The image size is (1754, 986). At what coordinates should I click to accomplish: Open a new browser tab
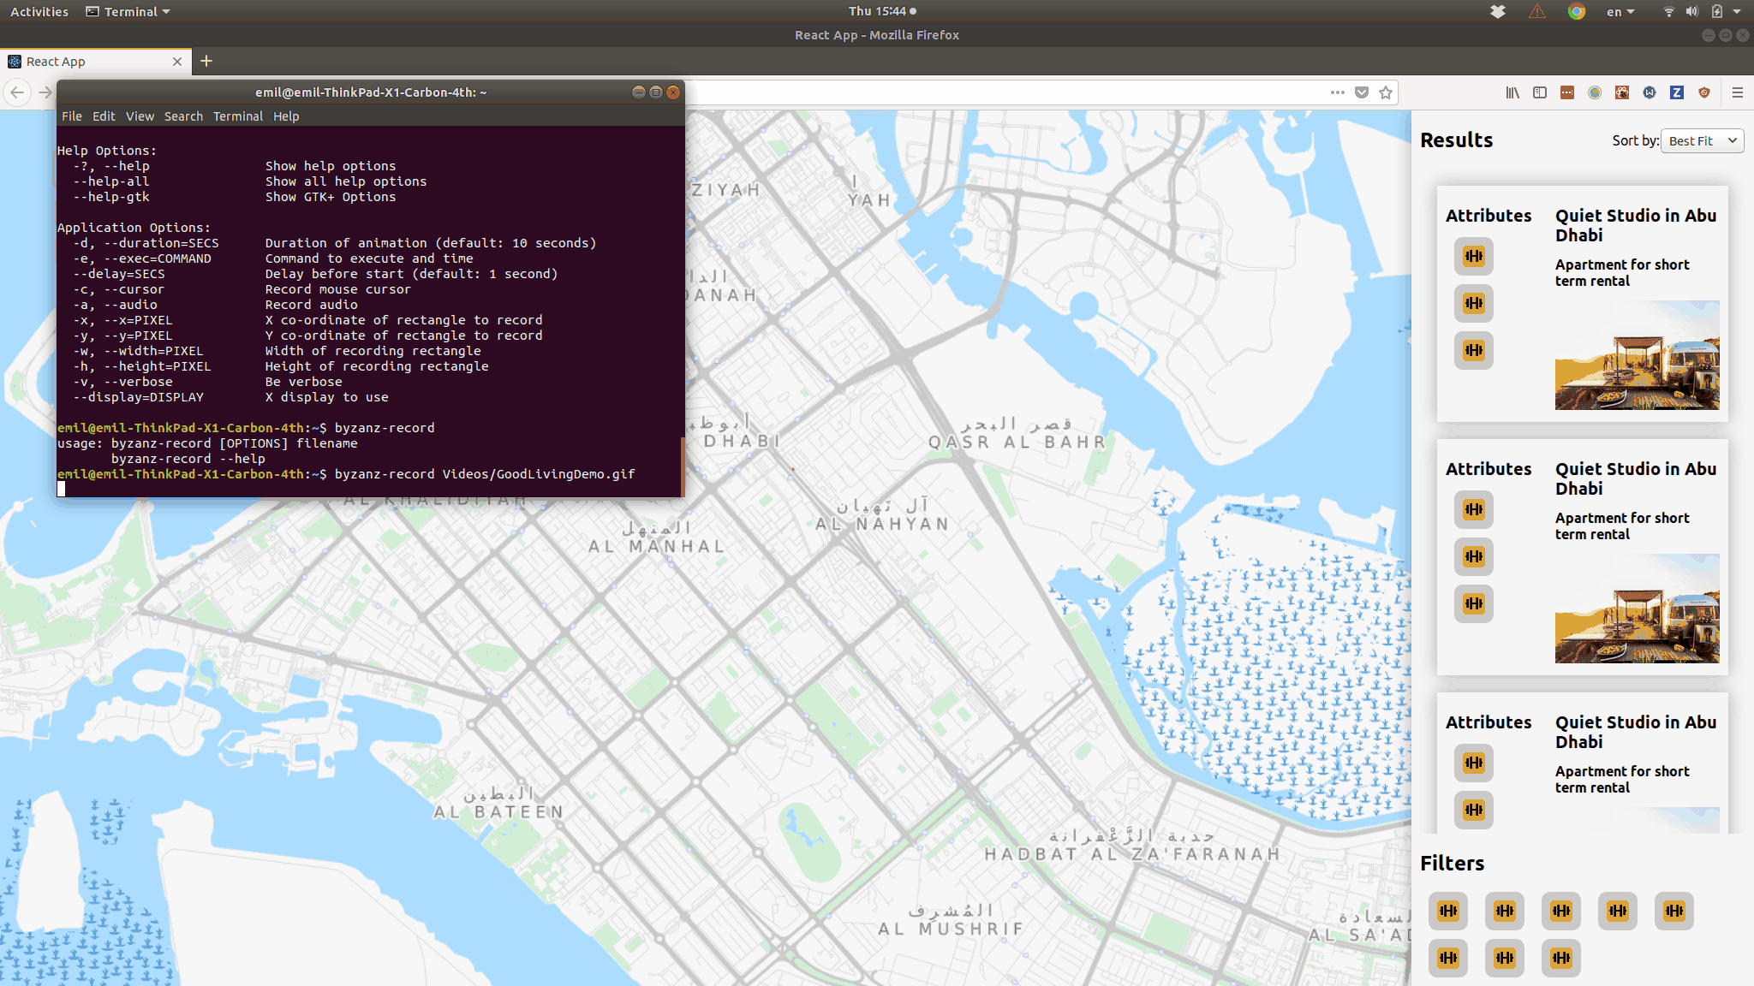click(x=206, y=61)
